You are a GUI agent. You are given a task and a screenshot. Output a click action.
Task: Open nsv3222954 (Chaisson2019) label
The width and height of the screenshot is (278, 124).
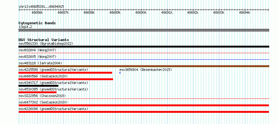(x=42, y=96)
